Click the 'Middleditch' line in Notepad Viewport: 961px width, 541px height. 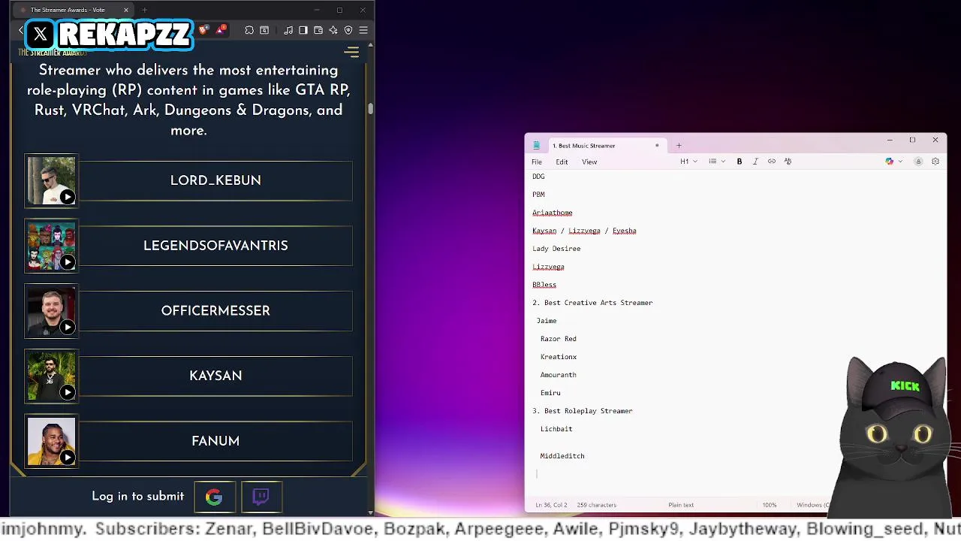pyautogui.click(x=562, y=456)
